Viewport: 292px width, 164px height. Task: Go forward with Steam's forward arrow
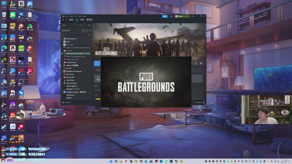67,20
